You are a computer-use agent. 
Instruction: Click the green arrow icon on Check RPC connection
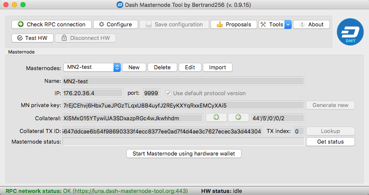point(21,24)
